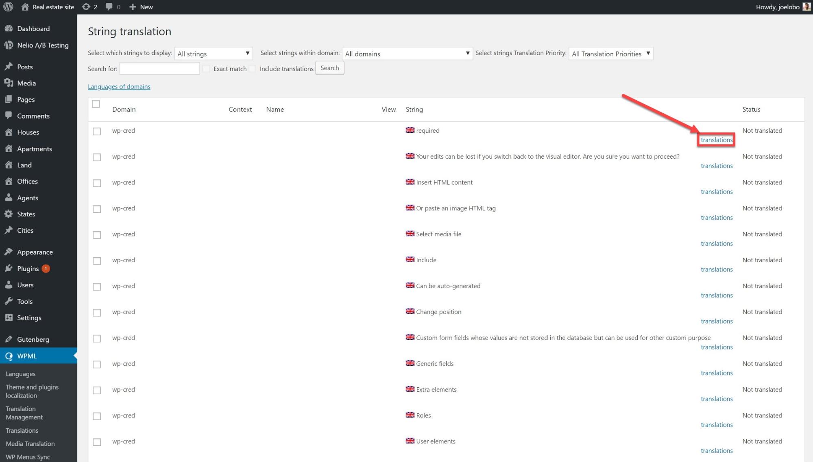
Task: Enable the Exact match checkbox
Action: click(207, 69)
